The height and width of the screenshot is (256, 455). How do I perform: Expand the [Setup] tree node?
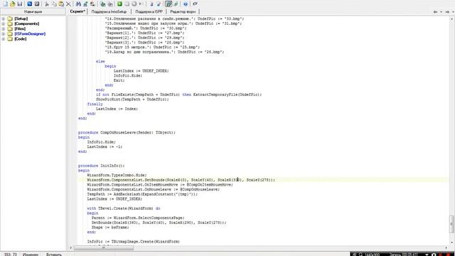coord(3,18)
